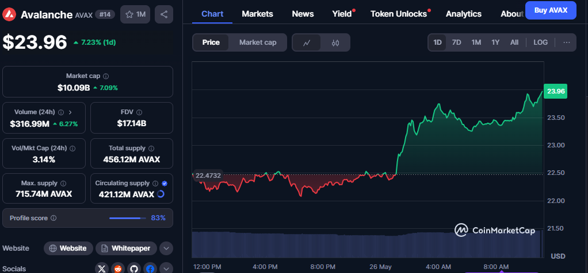Click the Market cap info icon
This screenshot has width=588, height=273.
pos(106,76)
